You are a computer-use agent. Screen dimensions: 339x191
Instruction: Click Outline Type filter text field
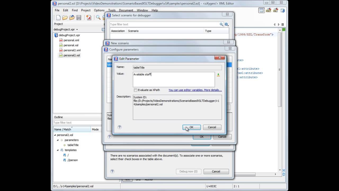77,123
